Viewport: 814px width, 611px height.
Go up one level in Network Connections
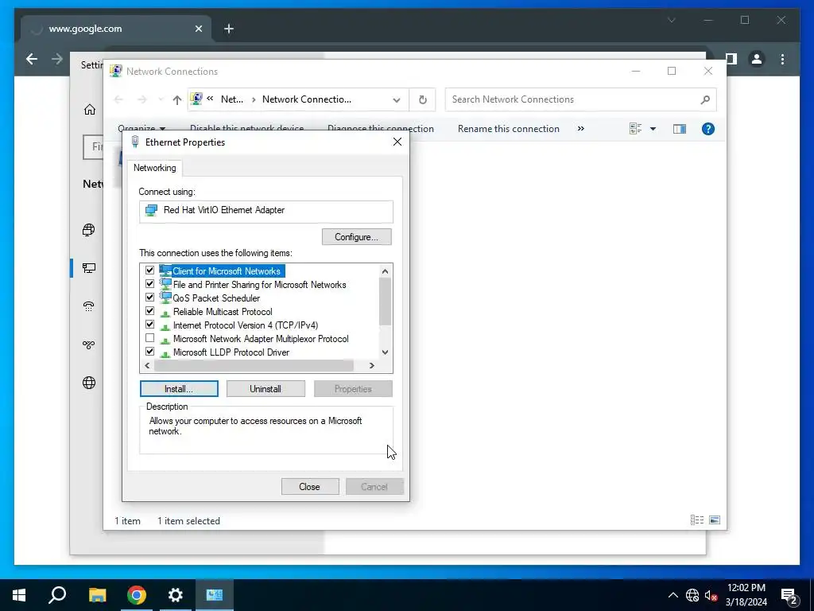click(x=177, y=99)
